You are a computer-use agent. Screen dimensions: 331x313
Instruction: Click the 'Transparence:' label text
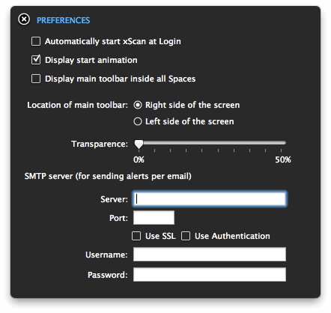click(100, 144)
